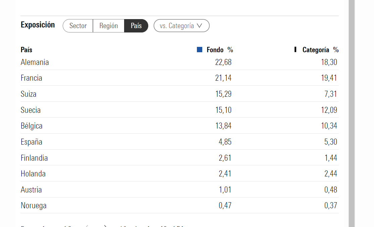
Task: Click on Holanda in the table
Action: click(33, 174)
